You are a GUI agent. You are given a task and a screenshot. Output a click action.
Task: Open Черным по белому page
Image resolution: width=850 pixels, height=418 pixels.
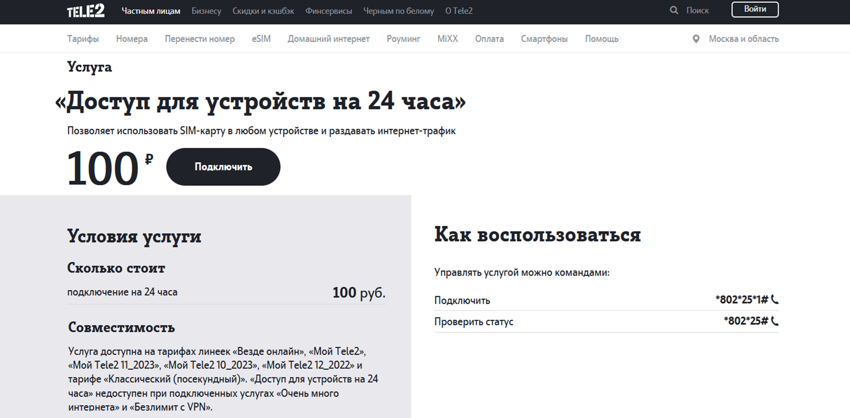pyautogui.click(x=398, y=11)
